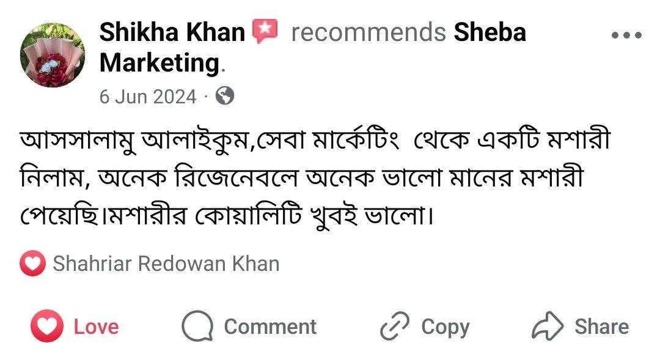Screen dimensions: 660x362
Task: View reactor Shahriar Redowan Khan
Action: (166, 264)
